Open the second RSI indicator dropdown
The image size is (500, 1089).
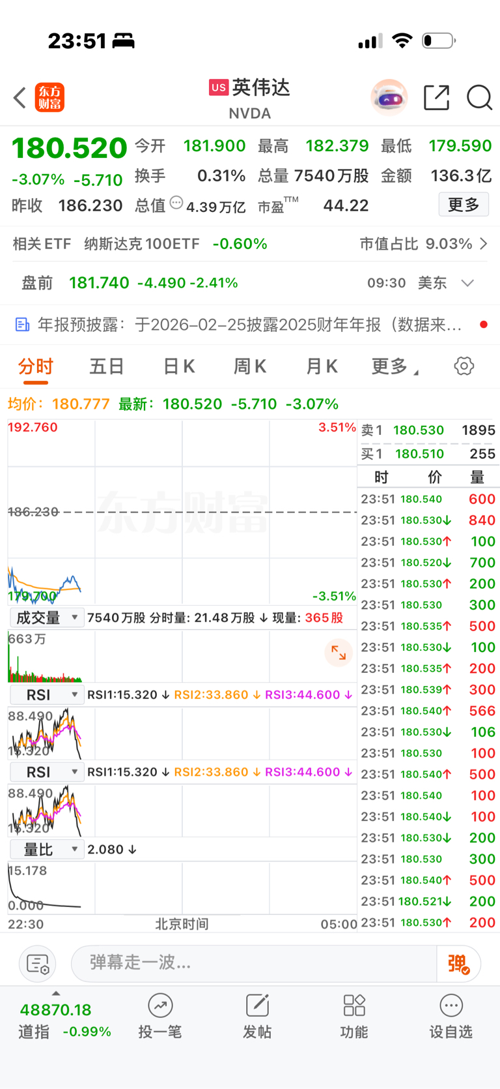(47, 772)
